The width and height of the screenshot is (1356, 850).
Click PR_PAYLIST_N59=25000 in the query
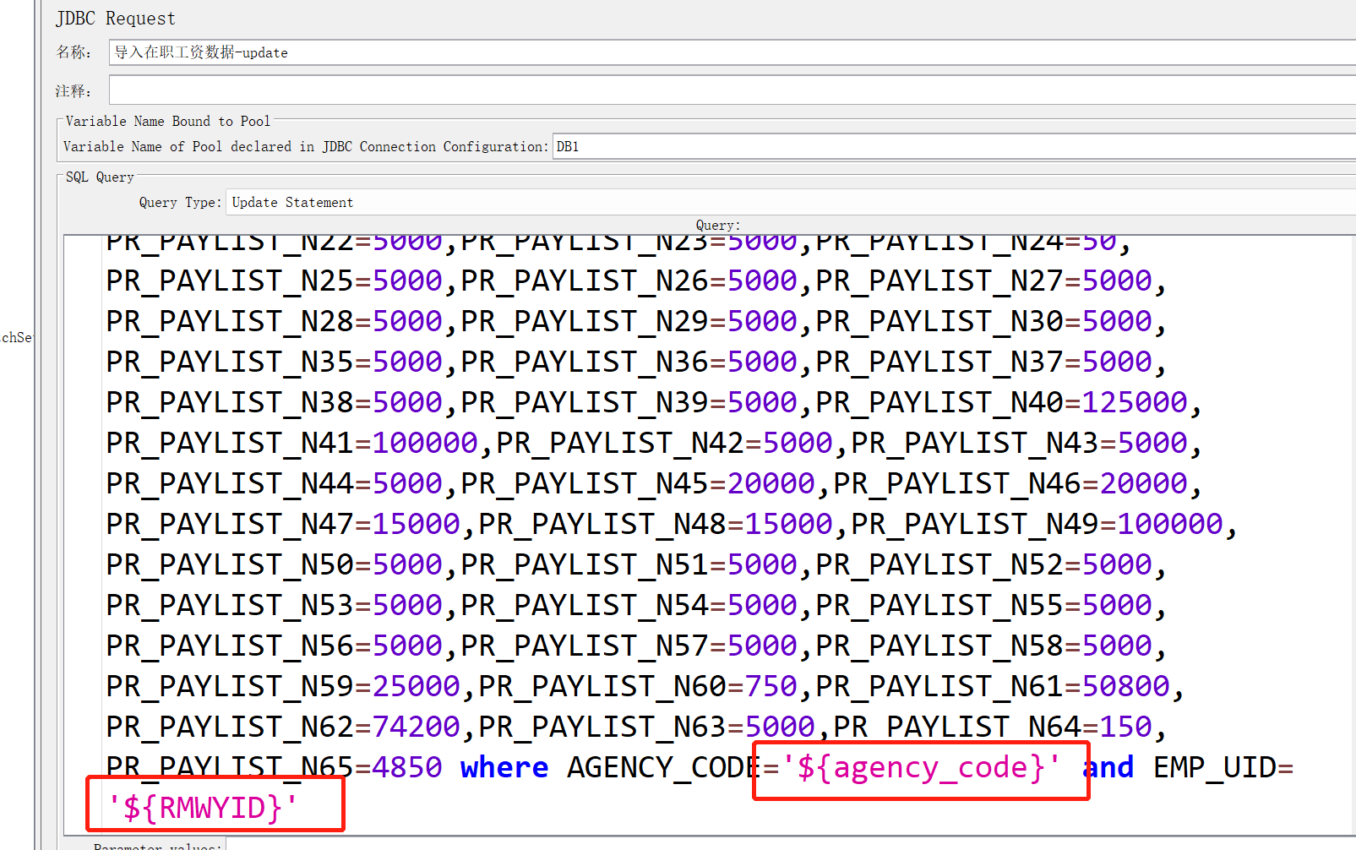(x=283, y=686)
